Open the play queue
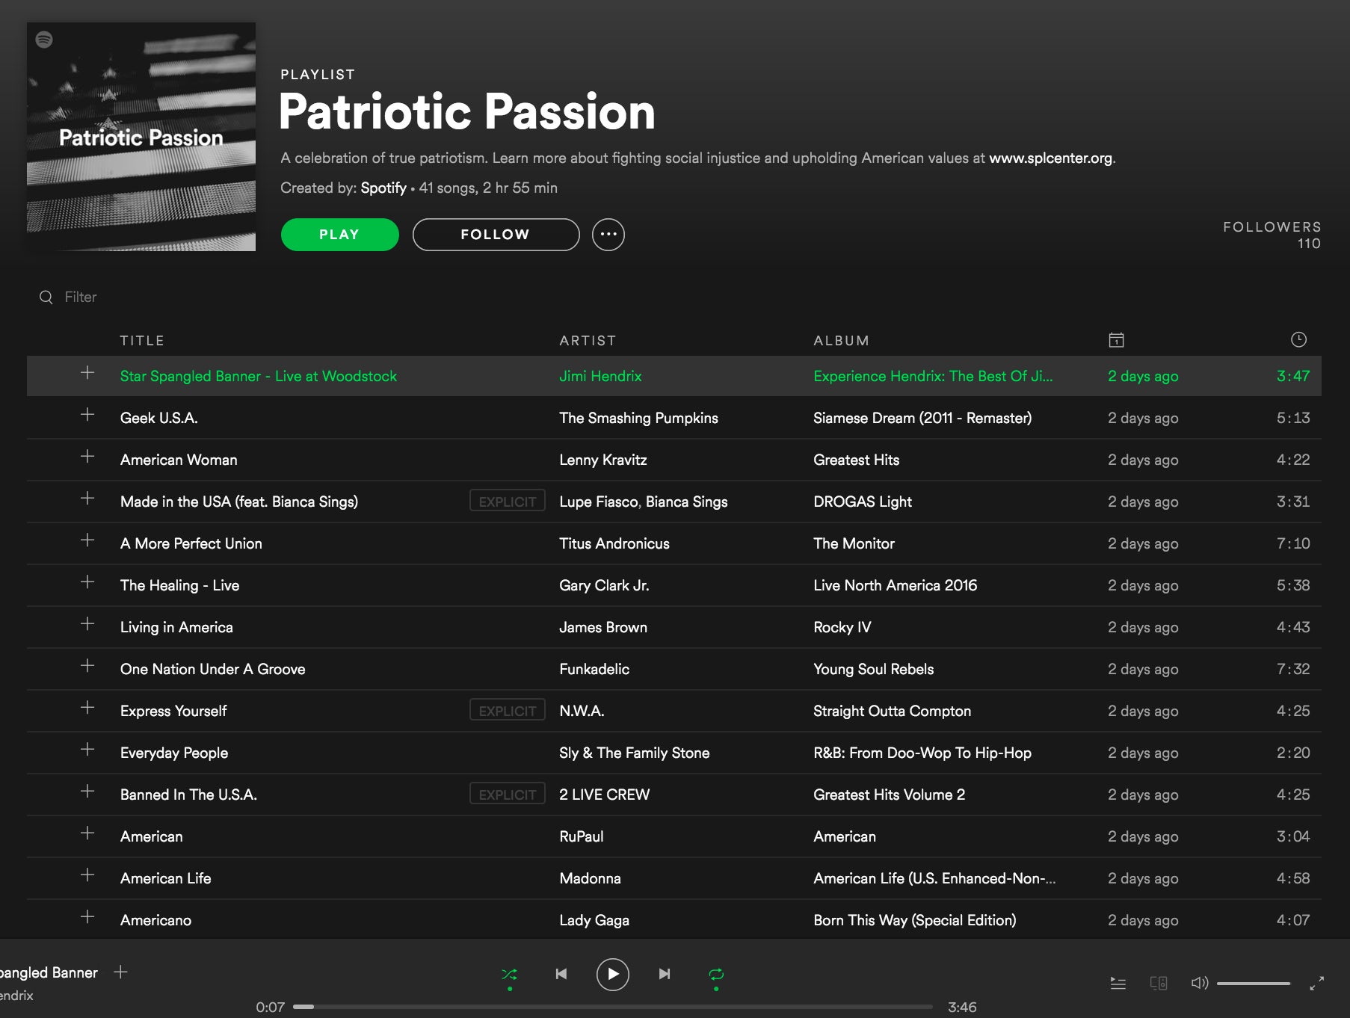1350x1018 pixels. click(x=1118, y=983)
